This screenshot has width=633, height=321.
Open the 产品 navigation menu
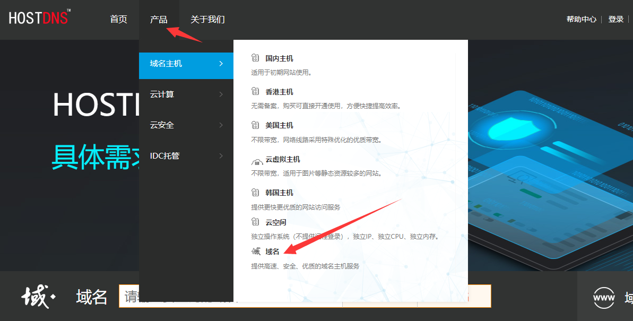click(x=159, y=20)
